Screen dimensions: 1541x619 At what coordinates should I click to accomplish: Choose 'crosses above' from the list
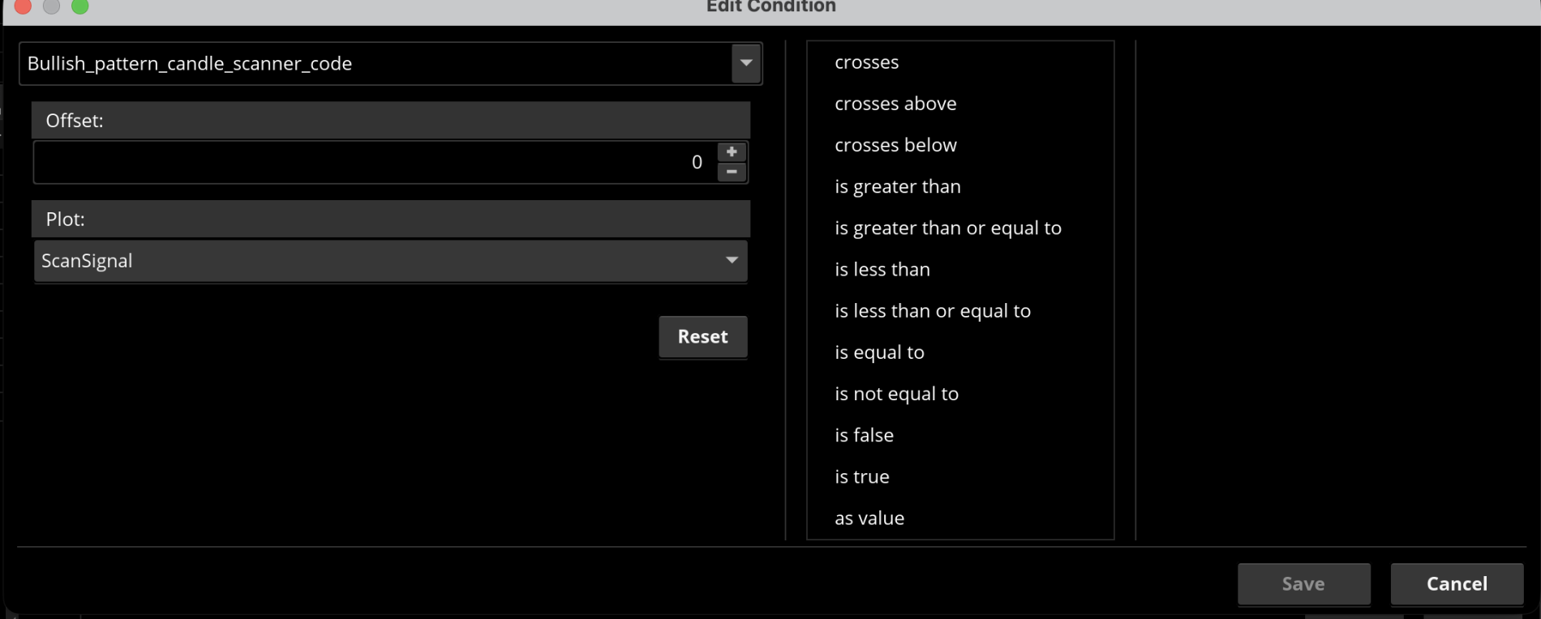point(895,104)
